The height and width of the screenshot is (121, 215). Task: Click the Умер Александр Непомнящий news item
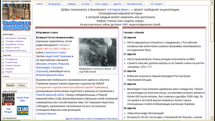point(145,113)
